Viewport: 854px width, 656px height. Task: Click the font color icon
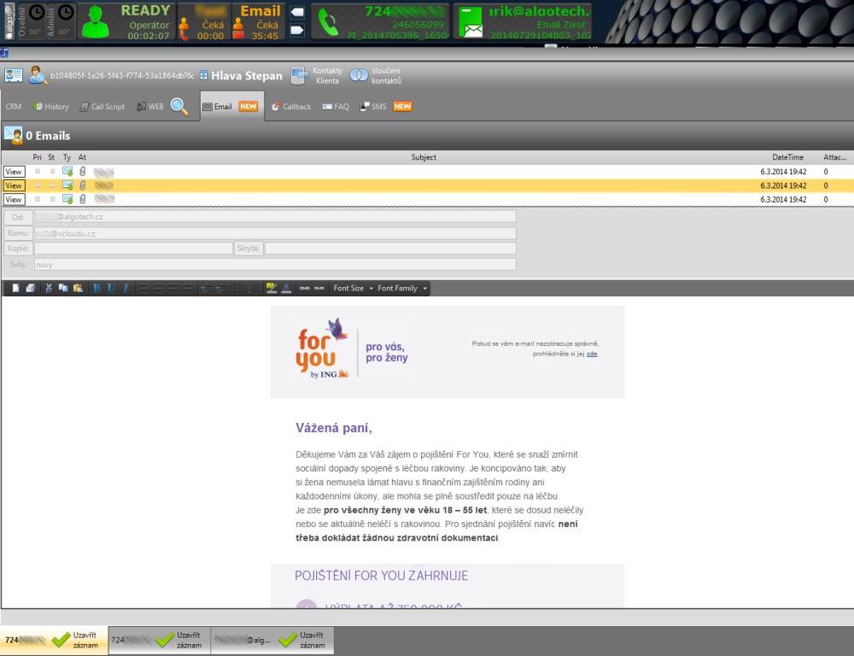[x=286, y=288]
